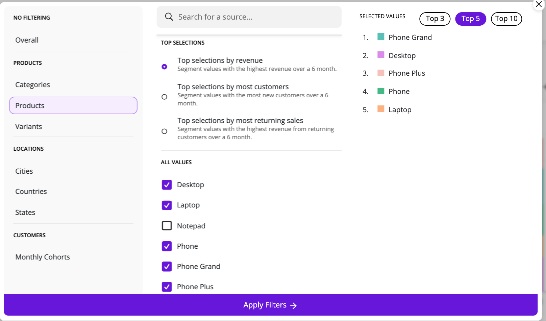This screenshot has height=321, width=546.
Task: Select Overall with no filtering
Action: tap(27, 40)
